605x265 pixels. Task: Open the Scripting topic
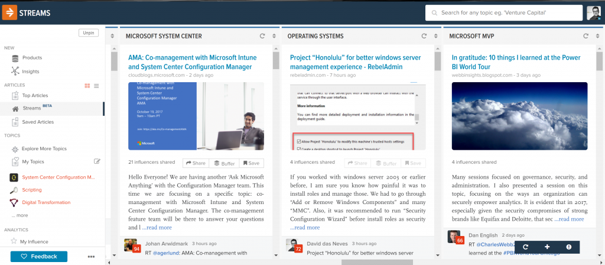click(32, 190)
